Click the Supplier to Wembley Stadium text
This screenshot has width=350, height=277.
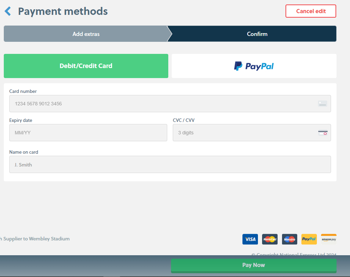coord(36,239)
